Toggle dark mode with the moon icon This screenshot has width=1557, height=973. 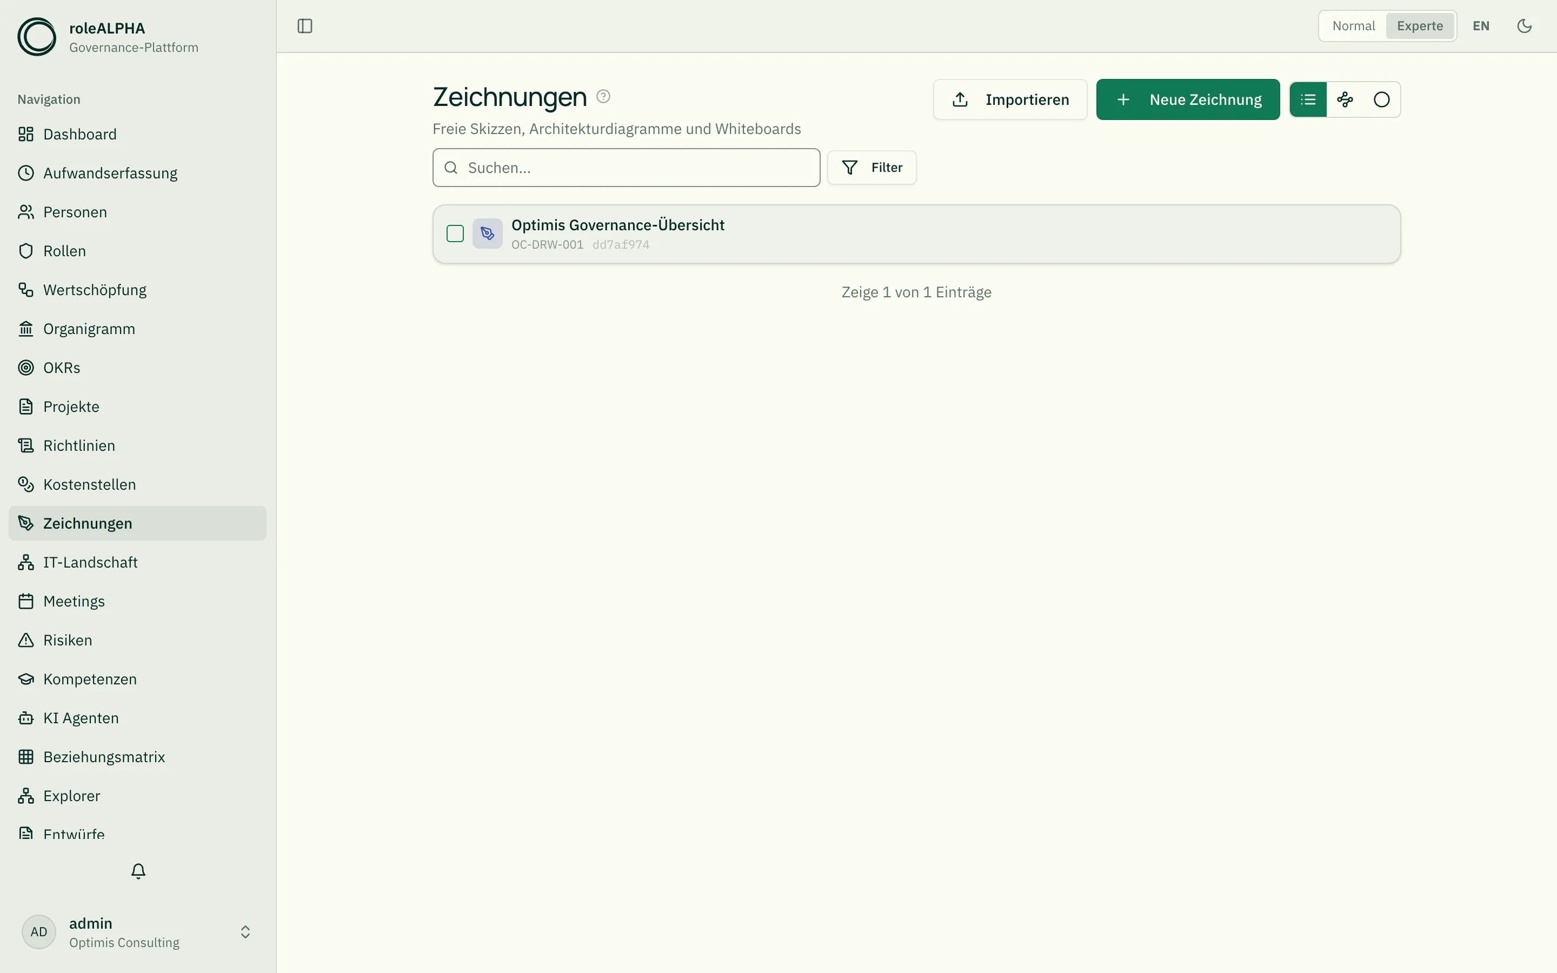point(1524,26)
